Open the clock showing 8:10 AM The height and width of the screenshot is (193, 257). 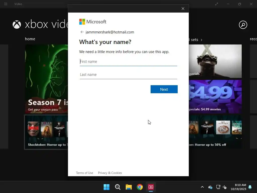(x=238, y=187)
